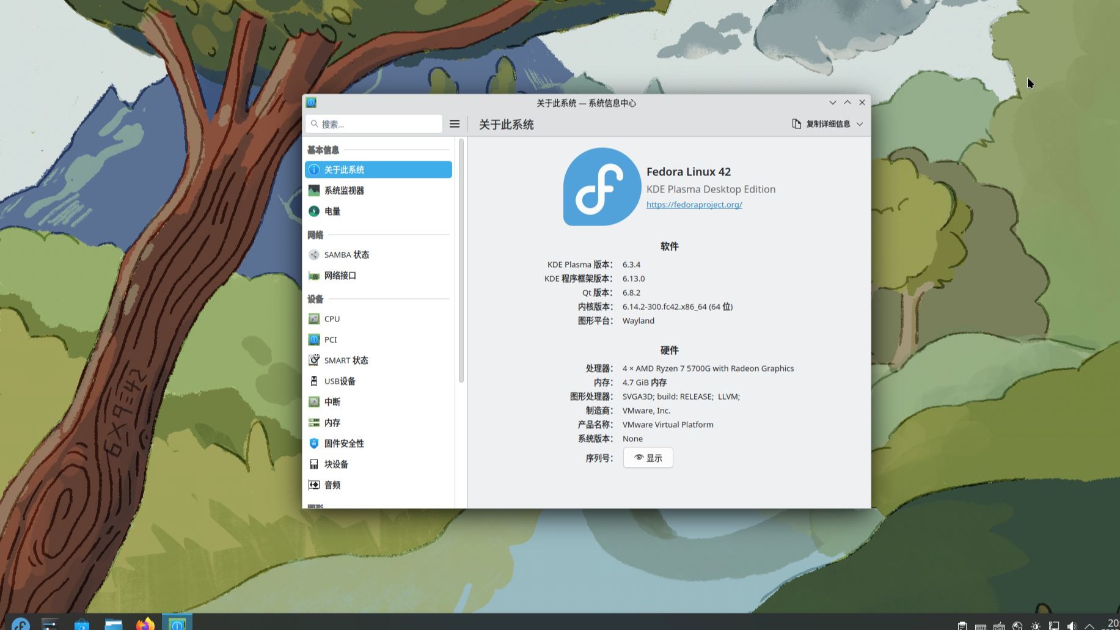Screen dimensions: 1120x630
Task: Click the Fedora Linux 42 title text
Action: [689, 172]
